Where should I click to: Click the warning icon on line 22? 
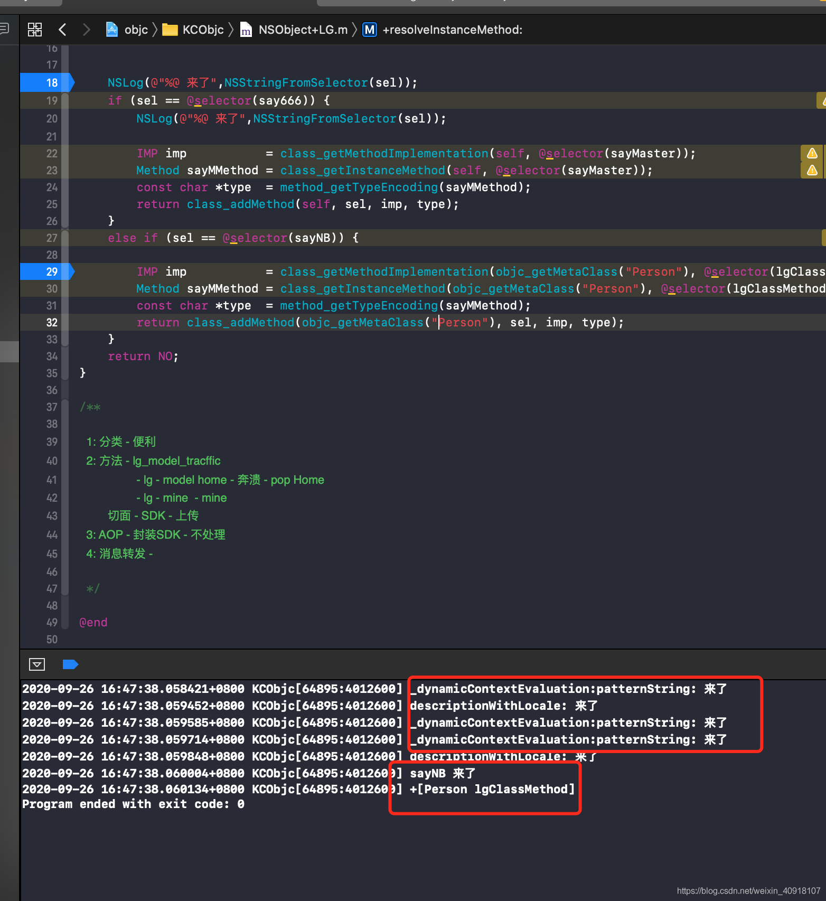point(812,153)
